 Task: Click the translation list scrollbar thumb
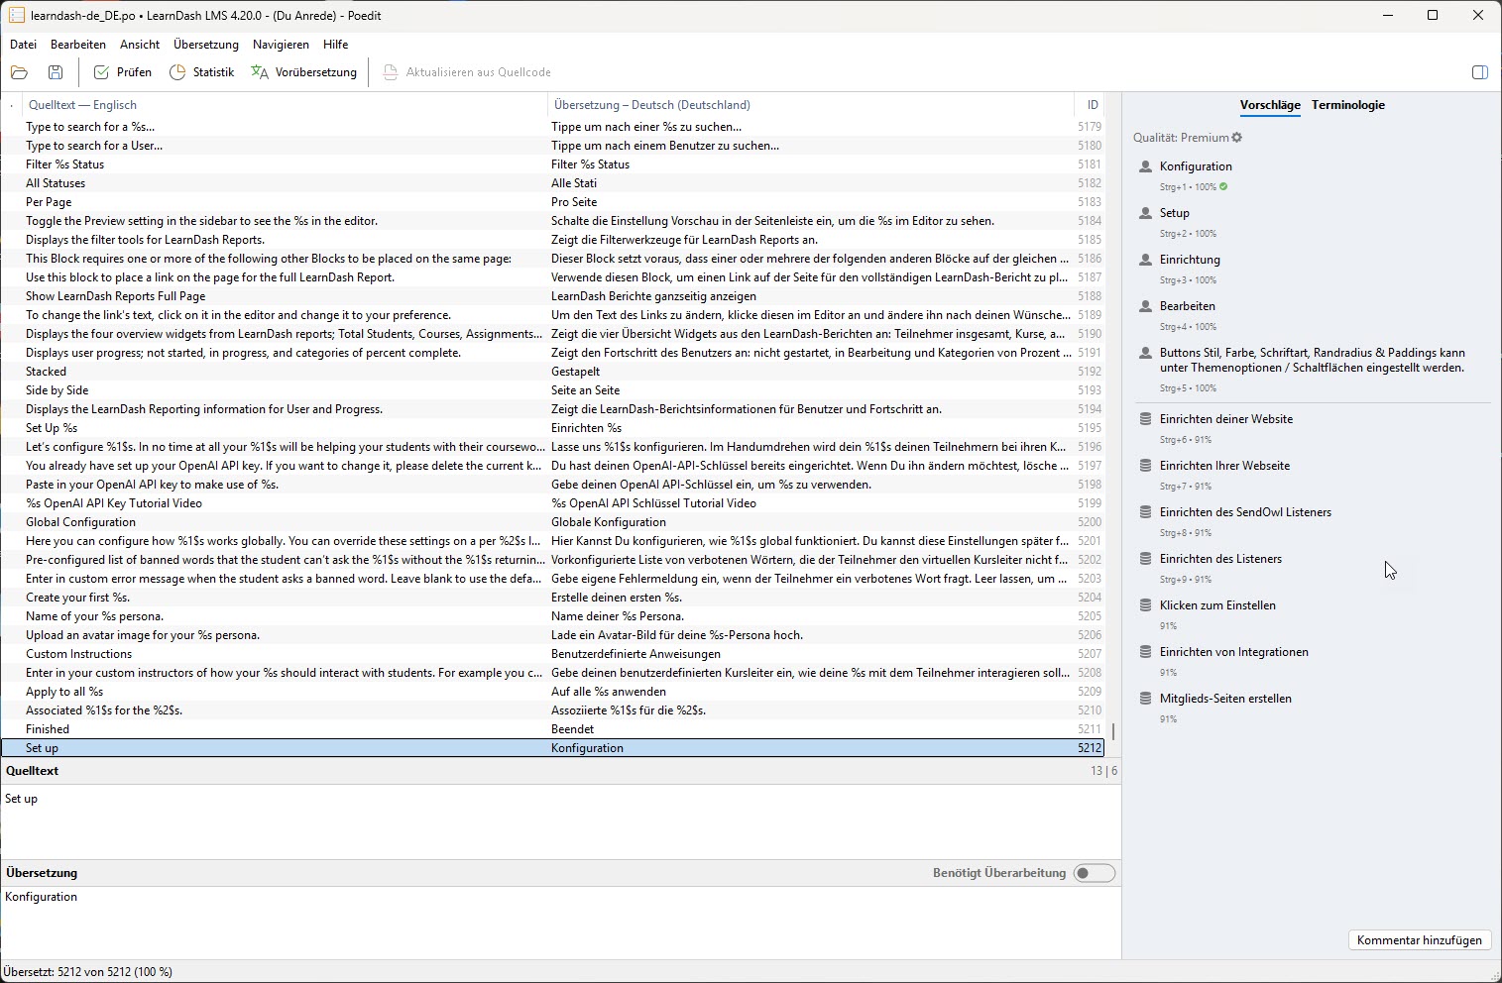click(x=1113, y=731)
